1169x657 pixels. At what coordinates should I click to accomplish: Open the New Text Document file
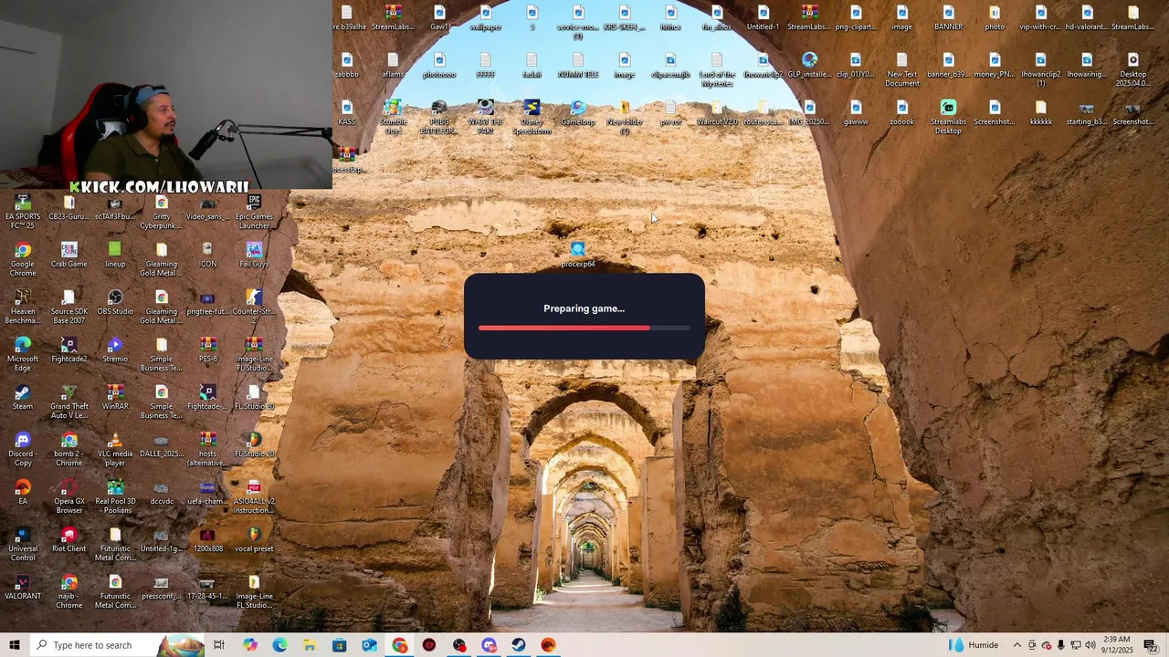901,69
